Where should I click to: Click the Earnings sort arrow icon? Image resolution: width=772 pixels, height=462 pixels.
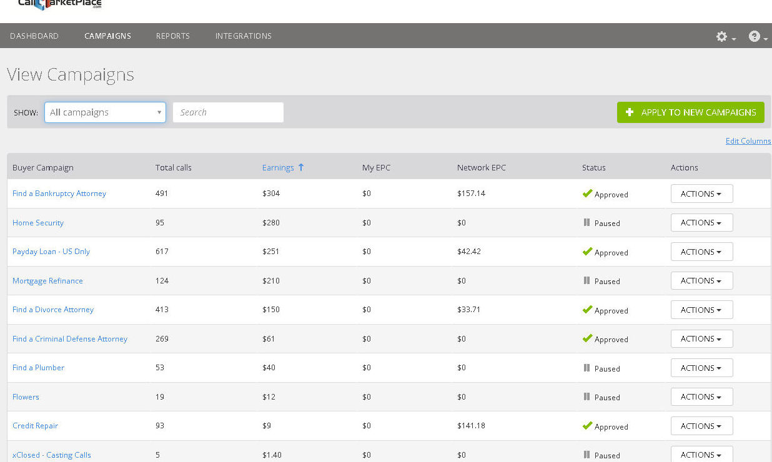pos(301,167)
